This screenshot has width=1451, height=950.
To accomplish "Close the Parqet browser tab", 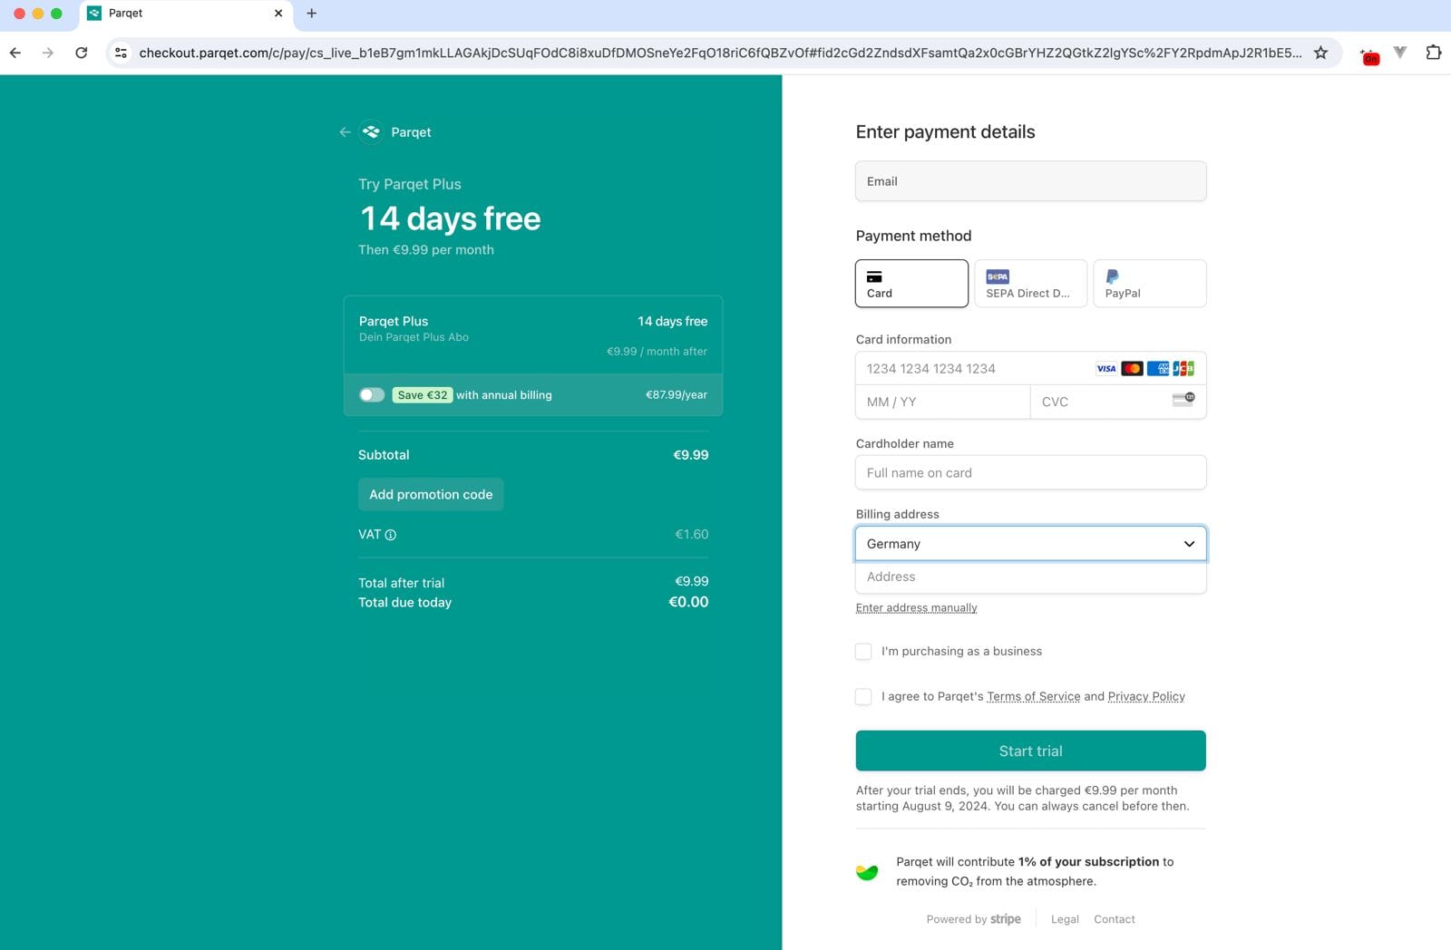I will [x=278, y=14].
